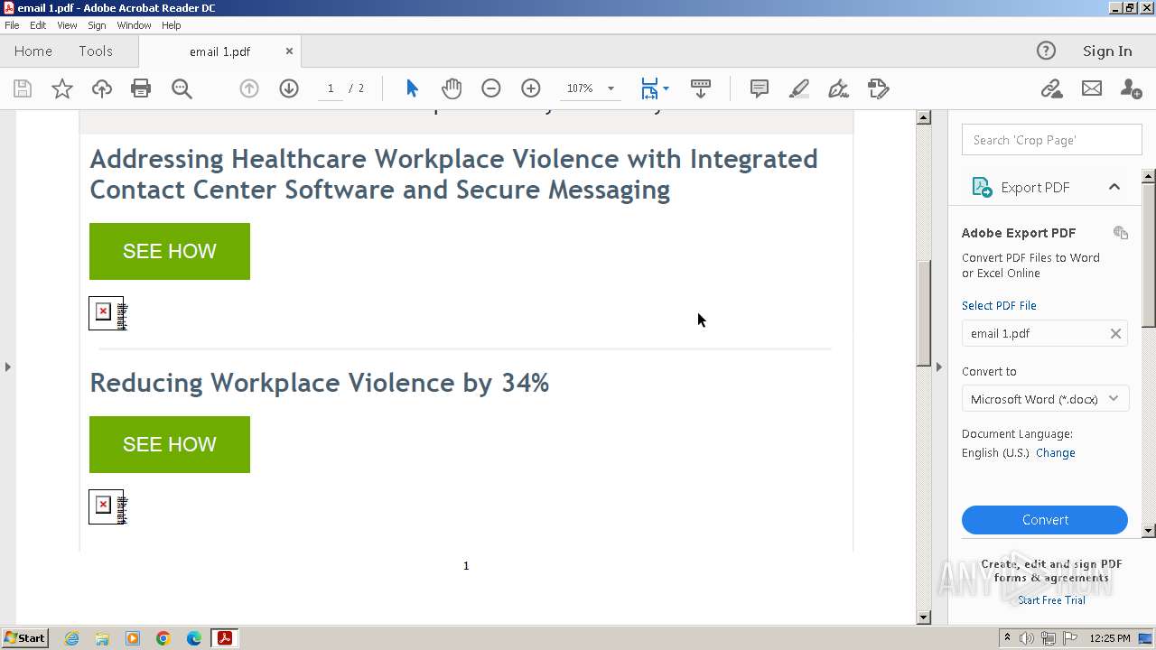Image resolution: width=1156 pixels, height=650 pixels.
Task: Click the copy icon next to Adobe Export PDF
Action: click(1121, 233)
